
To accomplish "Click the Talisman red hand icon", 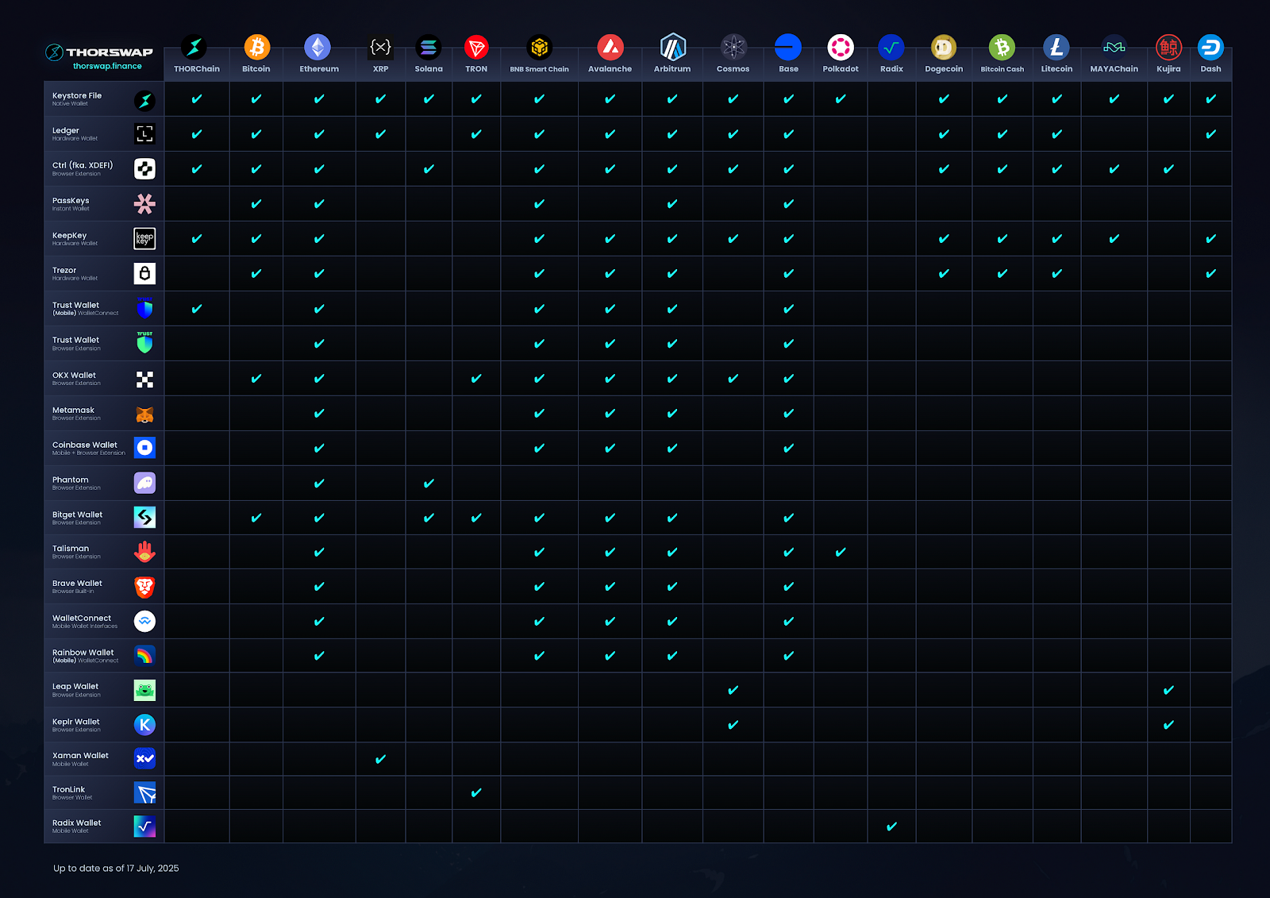I will point(144,552).
